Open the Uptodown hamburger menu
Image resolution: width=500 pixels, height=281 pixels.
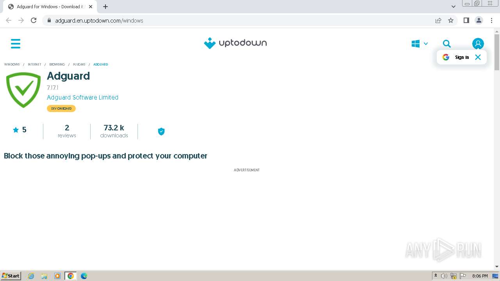click(16, 44)
